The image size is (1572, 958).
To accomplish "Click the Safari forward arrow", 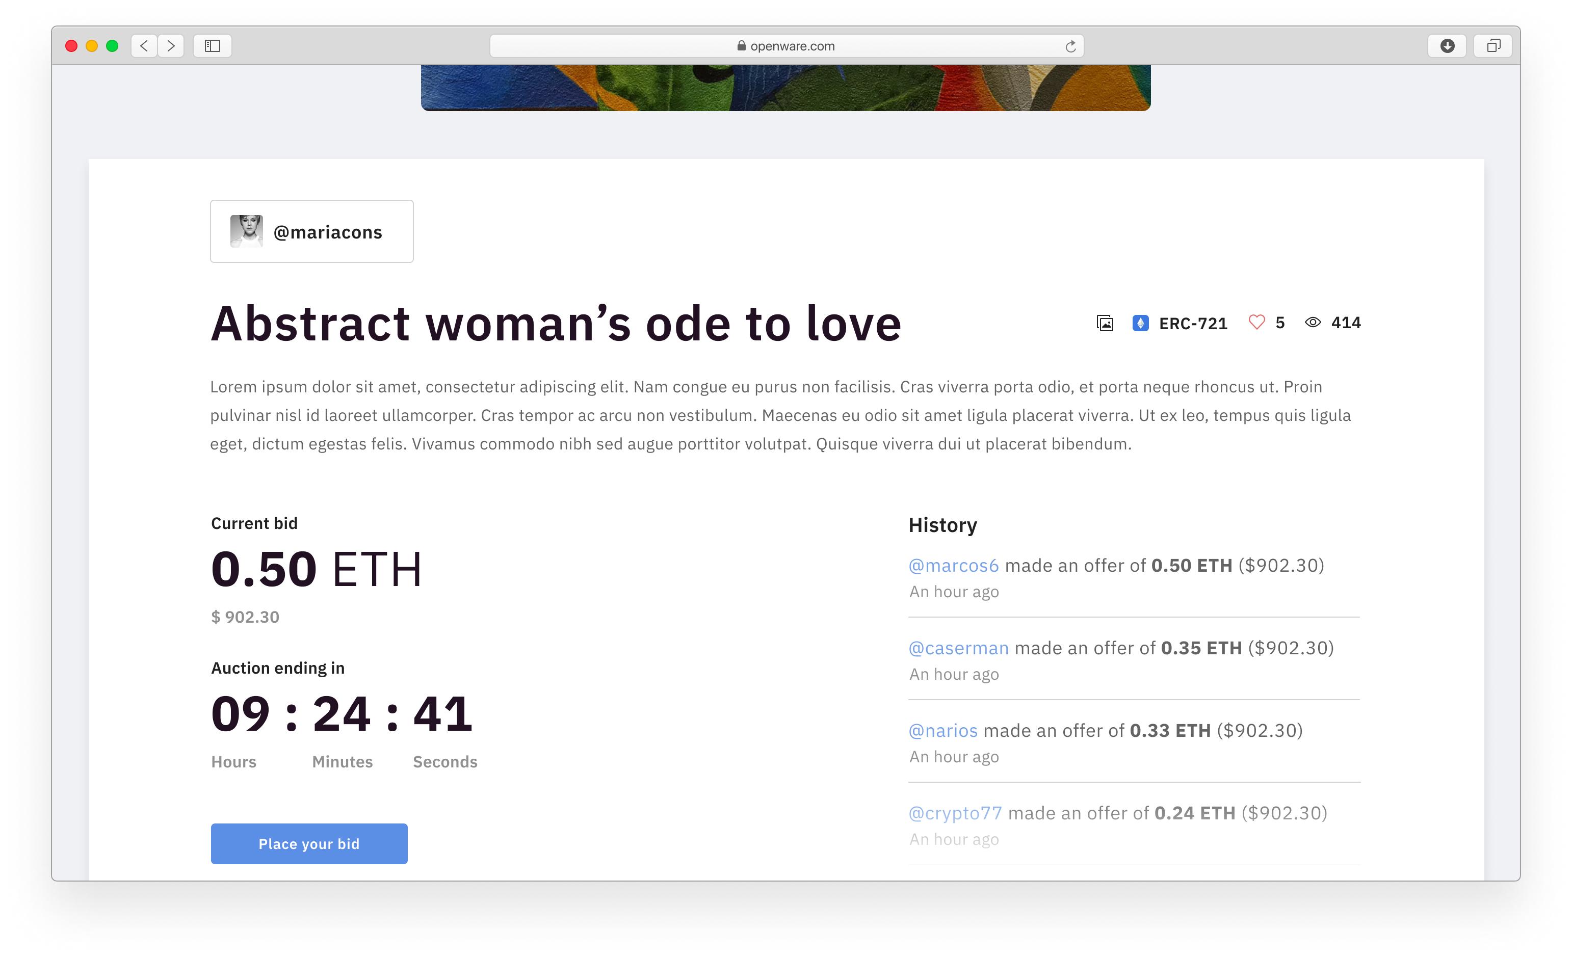I will coord(171,46).
